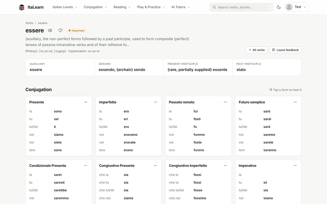Click Condizionale form 'saremmo'
This screenshot has width=327, height=204.
(x=61, y=198)
